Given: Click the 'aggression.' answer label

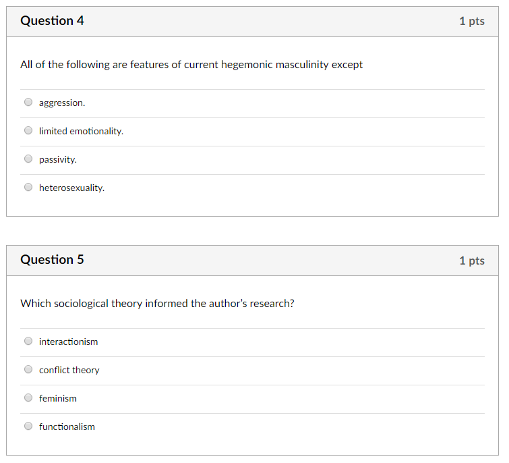Looking at the screenshot, I should [62, 103].
